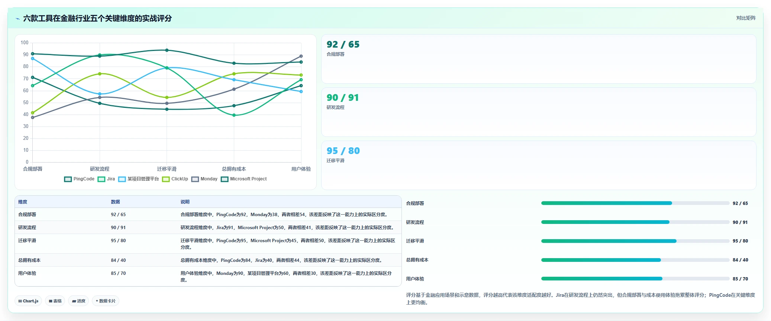The image size is (771, 321).
Task: Select the 研发流程 cell in table
Action: click(x=27, y=228)
